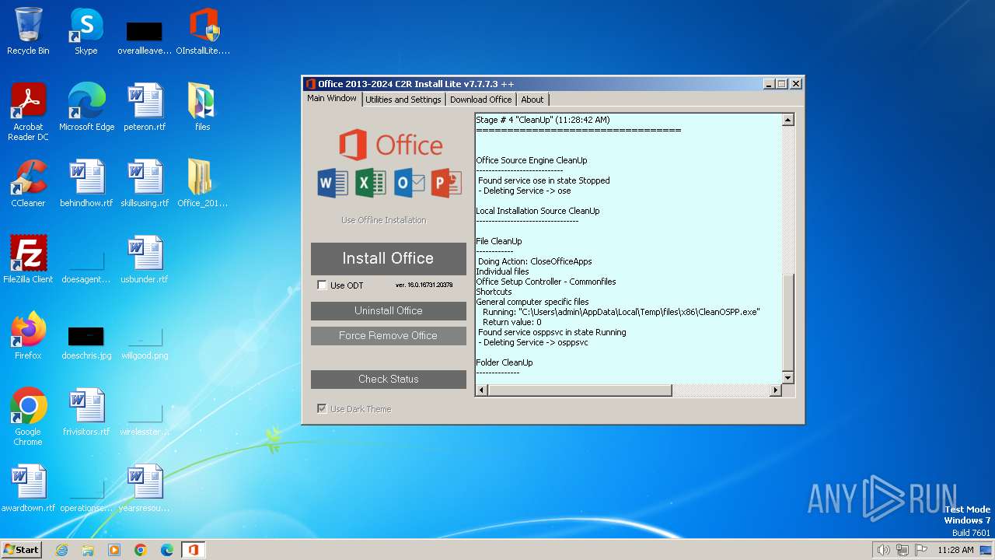This screenshot has height=560, width=995.
Task: Open doeschris.jpg image file
Action: point(86,342)
